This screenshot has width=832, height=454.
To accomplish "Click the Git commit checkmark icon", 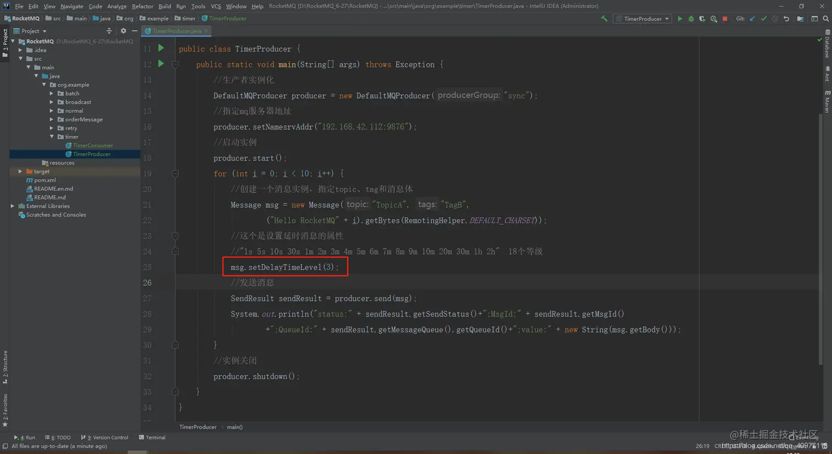I will tap(764, 19).
